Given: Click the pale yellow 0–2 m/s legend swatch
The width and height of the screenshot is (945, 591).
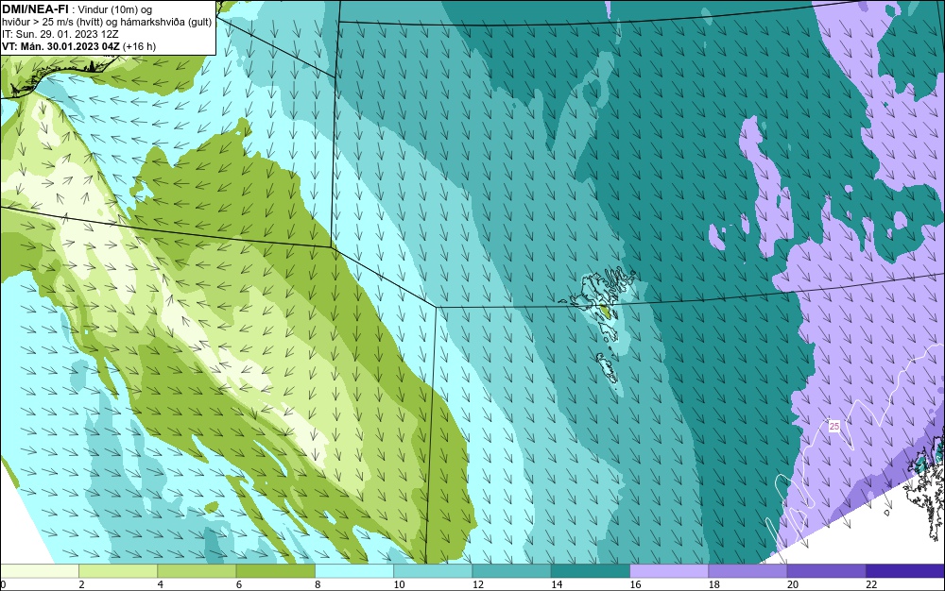Looking at the screenshot, I should [x=39, y=571].
